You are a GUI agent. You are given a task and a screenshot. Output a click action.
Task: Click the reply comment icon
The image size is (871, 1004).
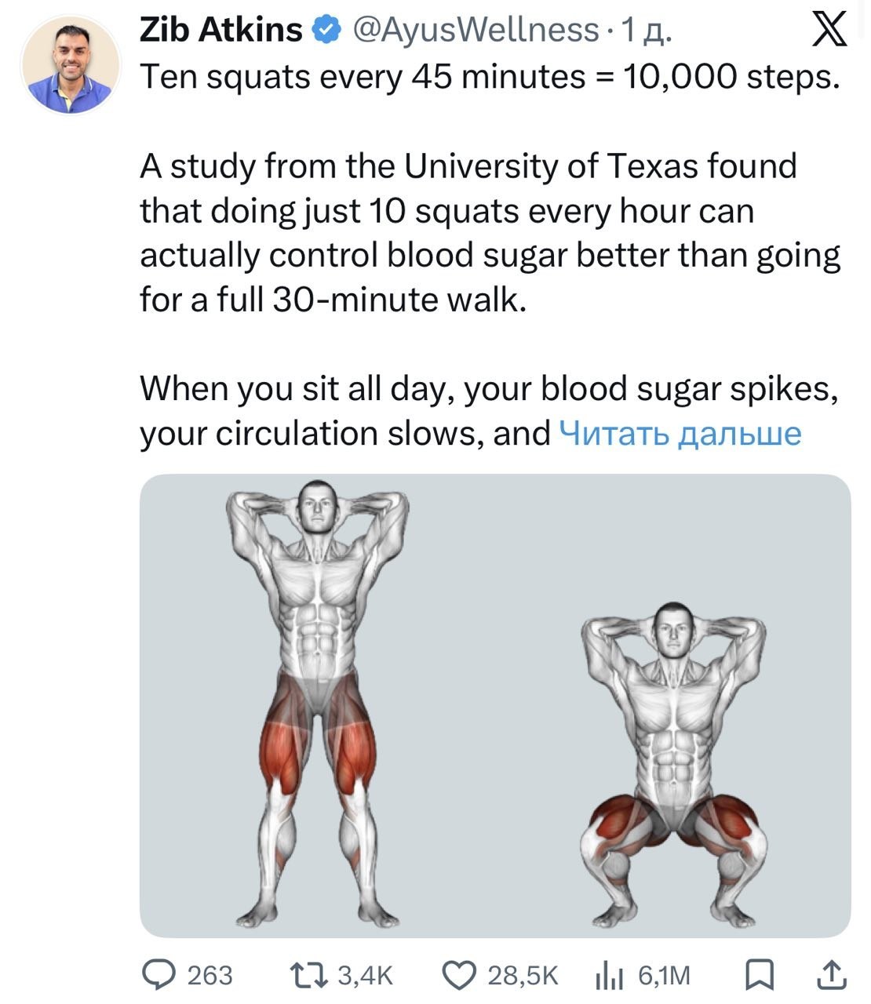click(158, 974)
